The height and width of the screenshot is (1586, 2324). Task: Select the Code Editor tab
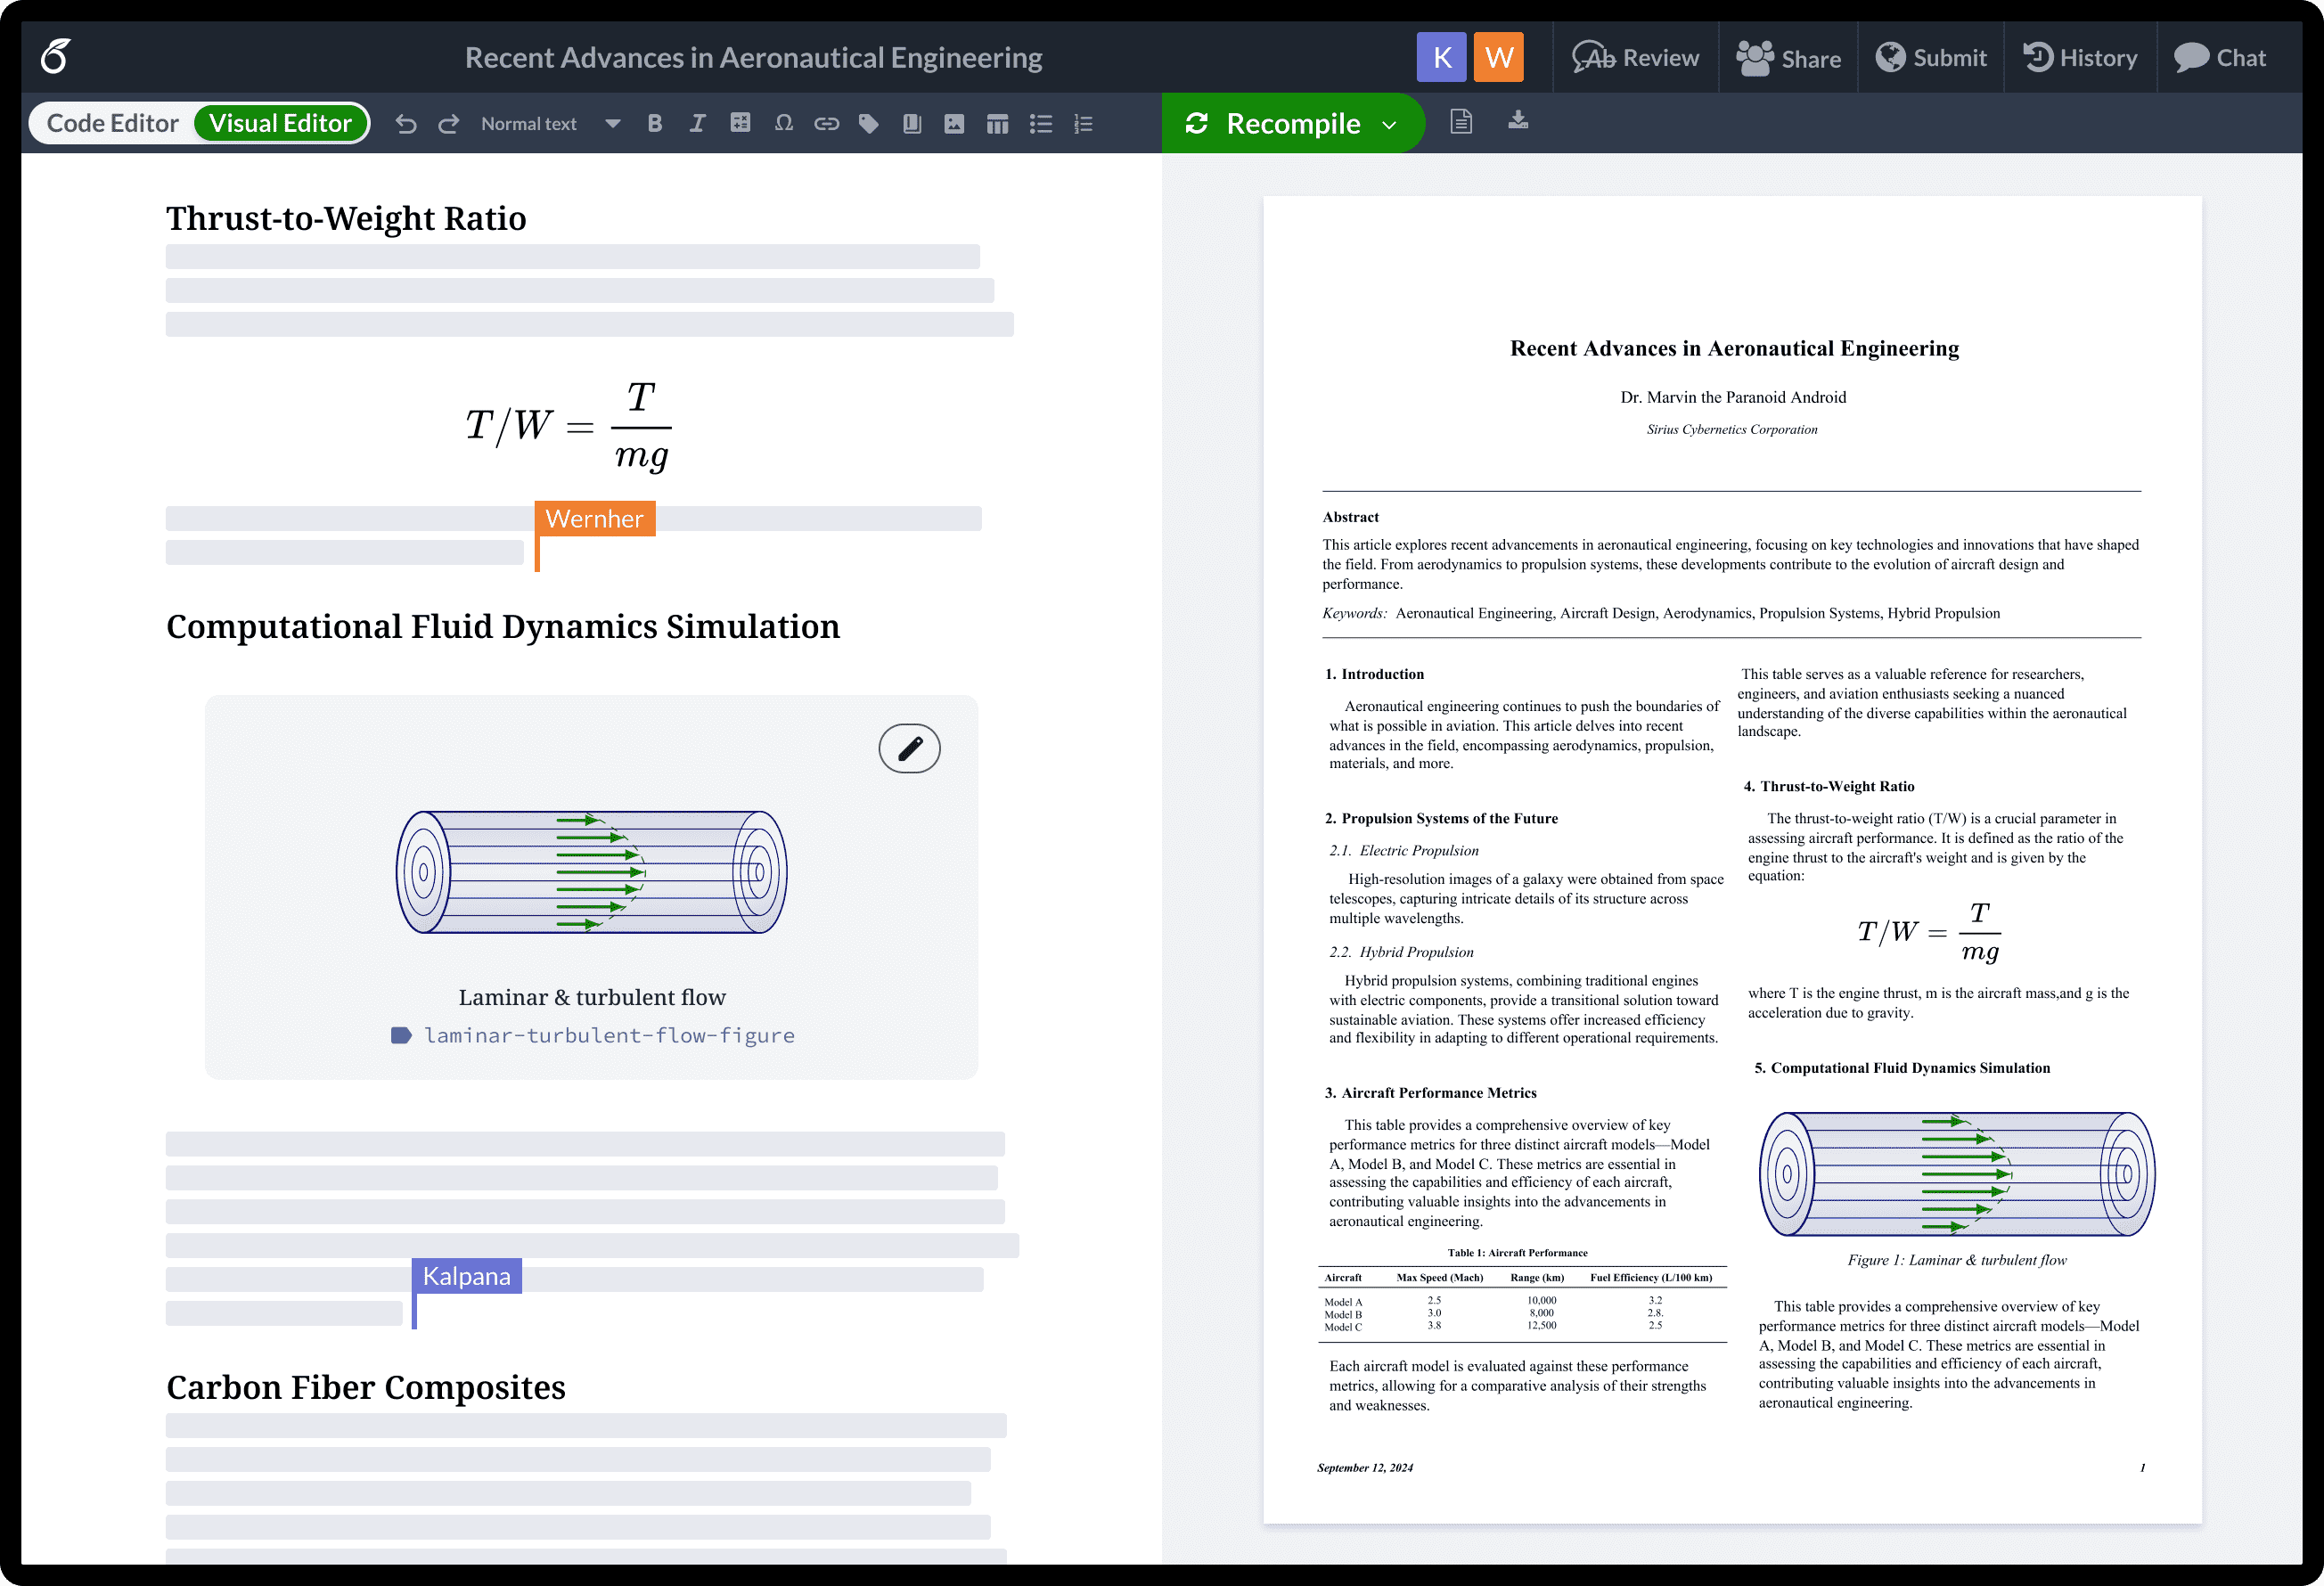click(111, 124)
